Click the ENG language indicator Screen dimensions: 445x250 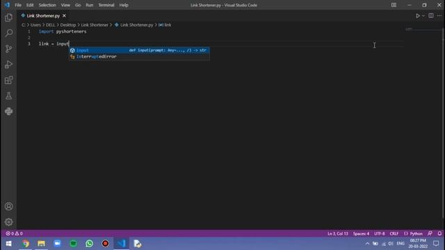pos(400,244)
